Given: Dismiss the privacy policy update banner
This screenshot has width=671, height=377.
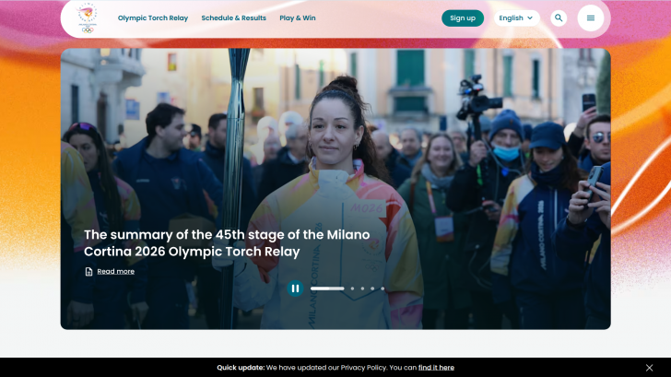Looking at the screenshot, I should coord(650,368).
